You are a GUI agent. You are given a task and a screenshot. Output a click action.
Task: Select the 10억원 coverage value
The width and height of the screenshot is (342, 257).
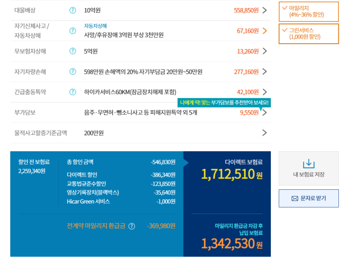(92, 10)
